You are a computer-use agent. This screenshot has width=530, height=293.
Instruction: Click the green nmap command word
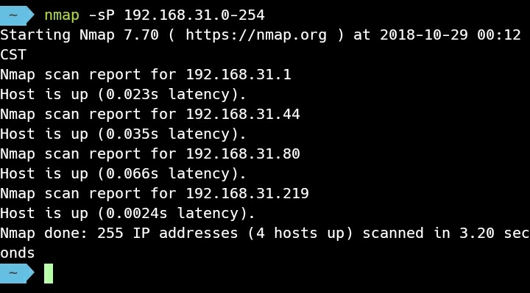coord(62,15)
